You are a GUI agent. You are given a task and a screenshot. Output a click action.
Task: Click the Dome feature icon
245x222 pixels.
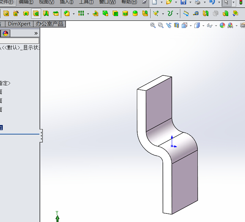pyautogui.click(x=135, y=14)
